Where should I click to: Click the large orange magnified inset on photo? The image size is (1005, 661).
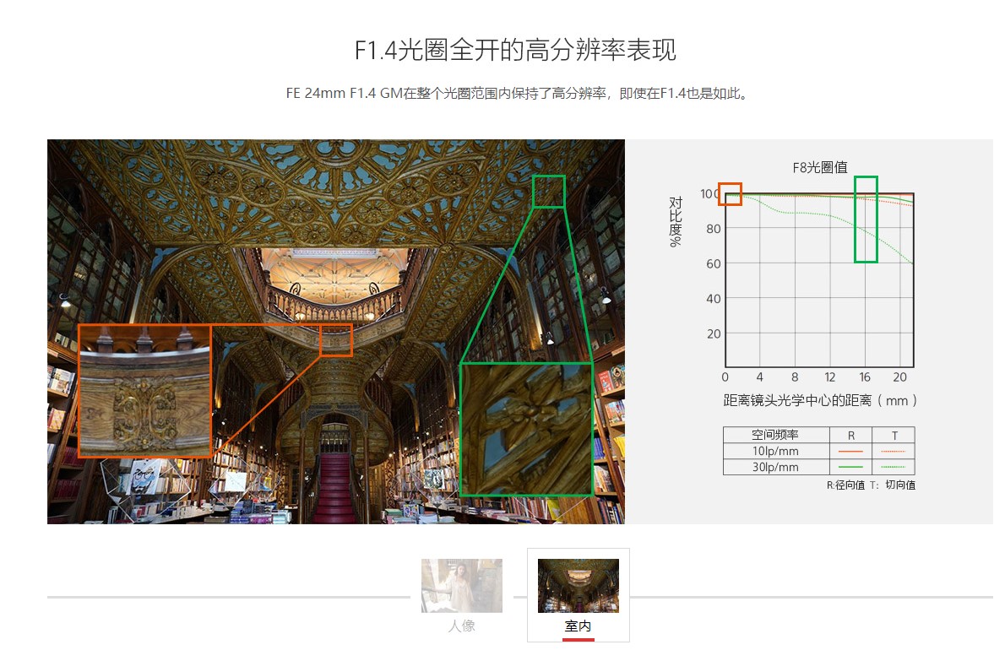(144, 391)
